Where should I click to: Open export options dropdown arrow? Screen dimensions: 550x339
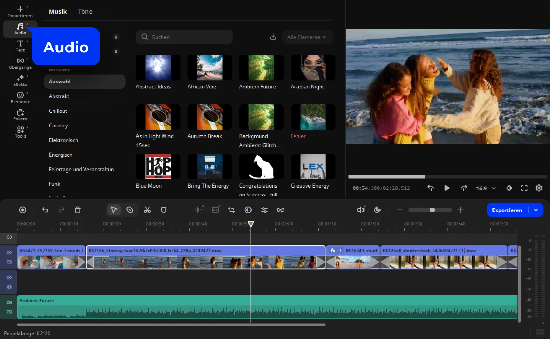[x=536, y=210]
